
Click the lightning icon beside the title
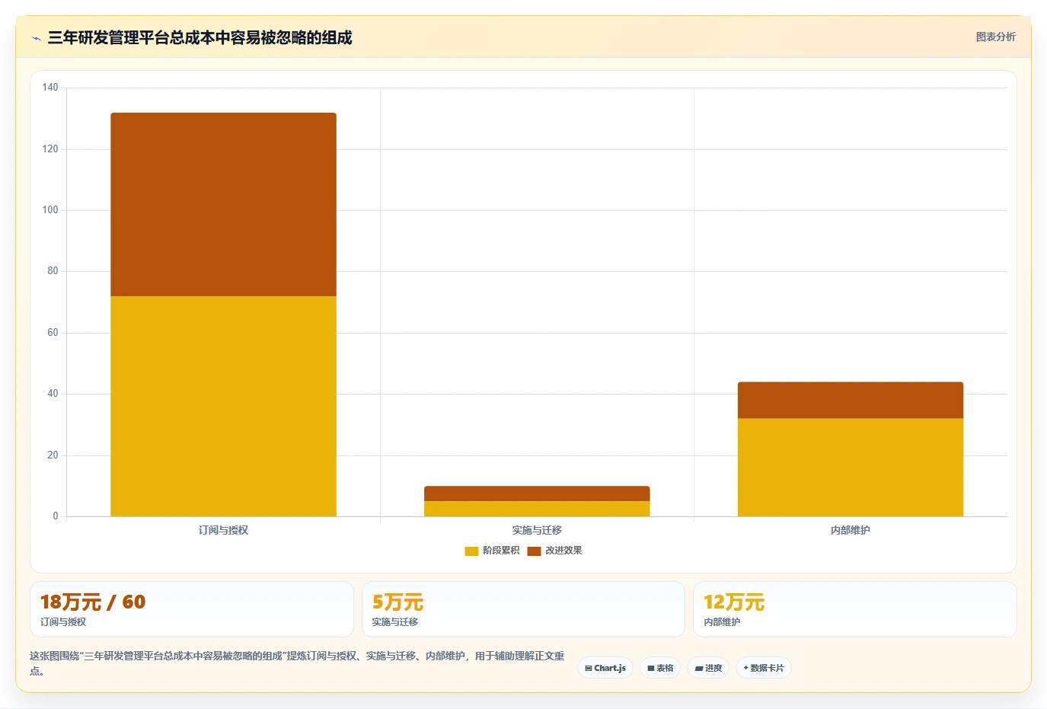coord(36,38)
